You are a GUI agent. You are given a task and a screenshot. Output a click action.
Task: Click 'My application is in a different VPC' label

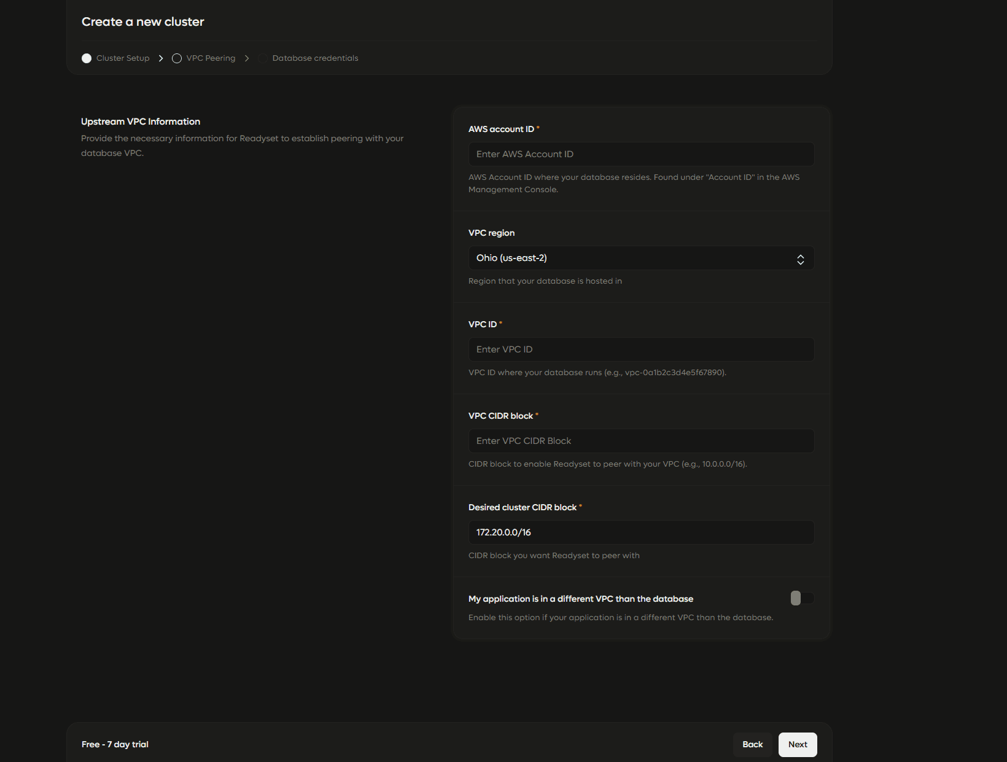(x=581, y=599)
